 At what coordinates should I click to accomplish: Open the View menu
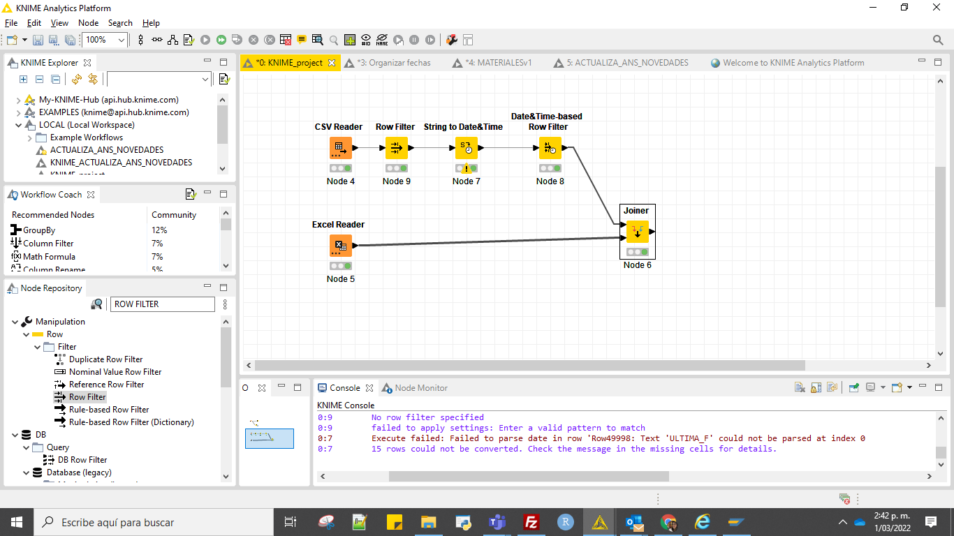60,23
